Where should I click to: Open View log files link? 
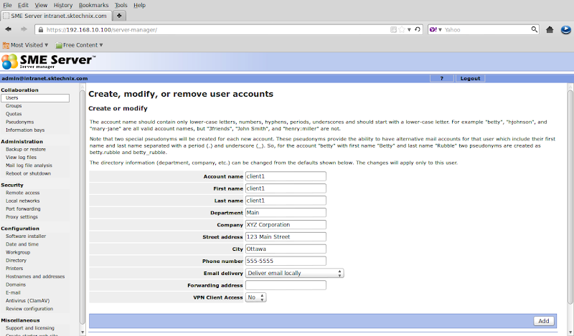tap(21, 157)
